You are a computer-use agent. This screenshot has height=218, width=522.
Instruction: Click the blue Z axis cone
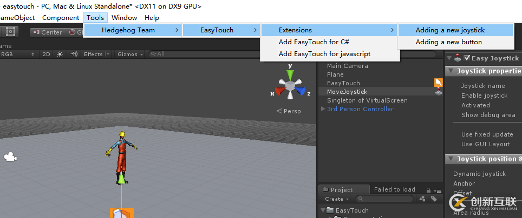click(x=301, y=91)
